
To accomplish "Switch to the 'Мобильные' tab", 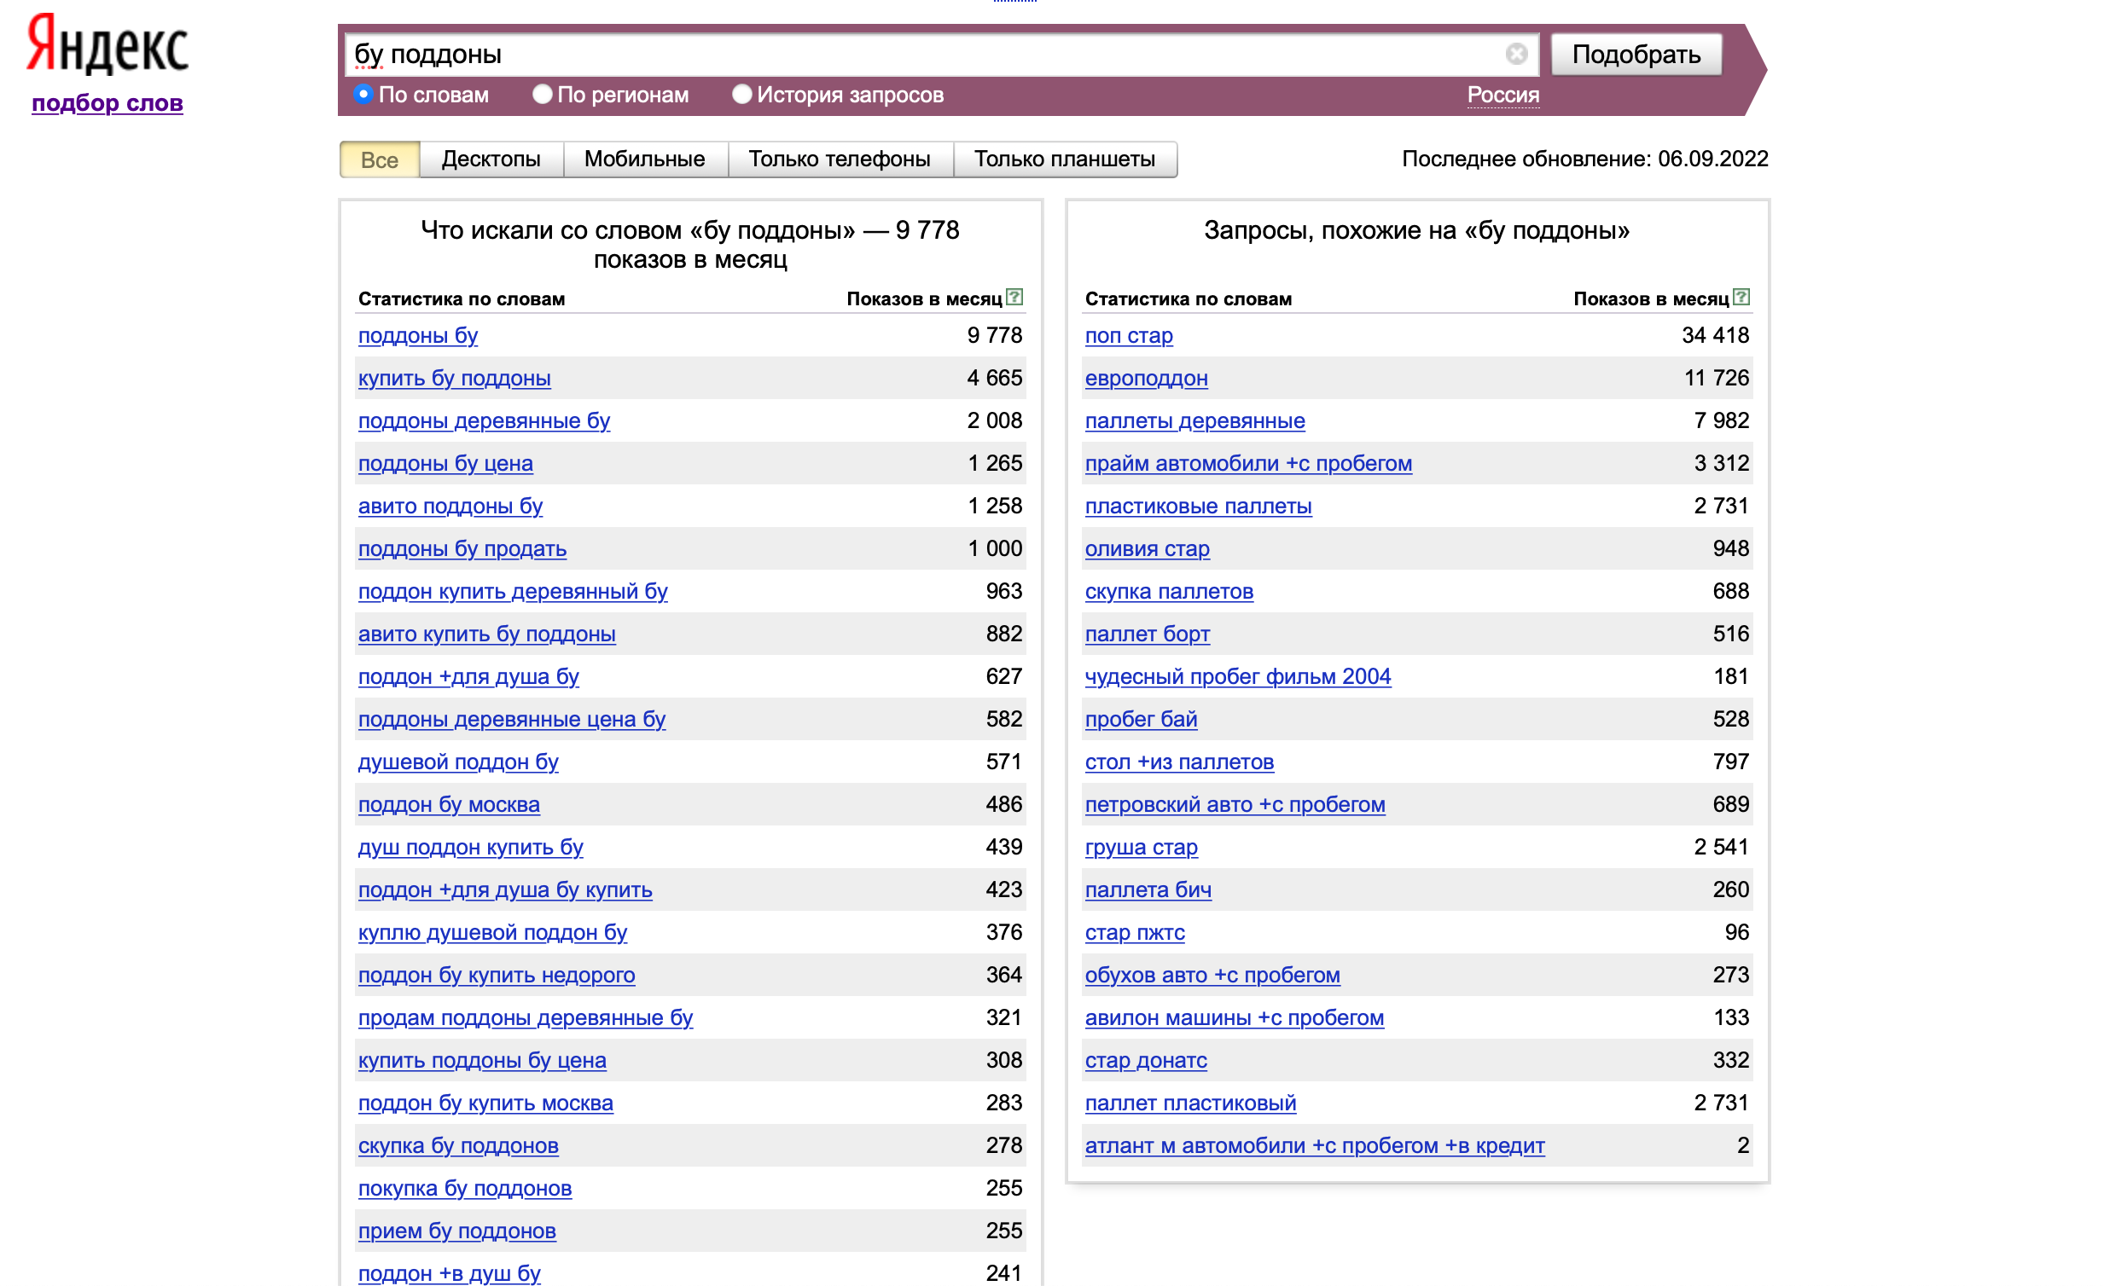I will (645, 159).
